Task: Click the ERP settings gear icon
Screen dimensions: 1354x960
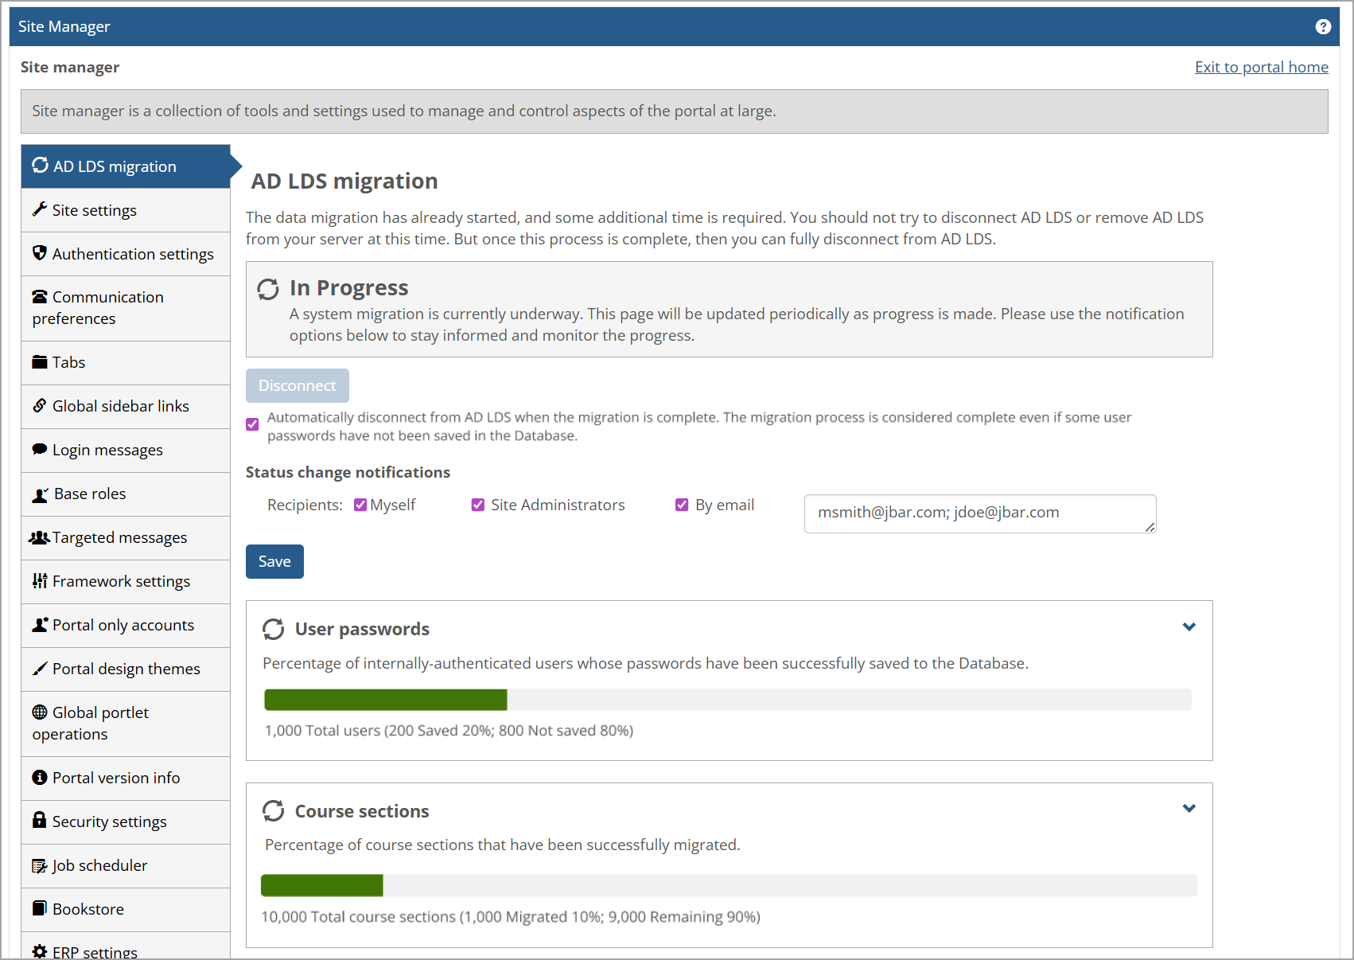Action: tap(40, 951)
